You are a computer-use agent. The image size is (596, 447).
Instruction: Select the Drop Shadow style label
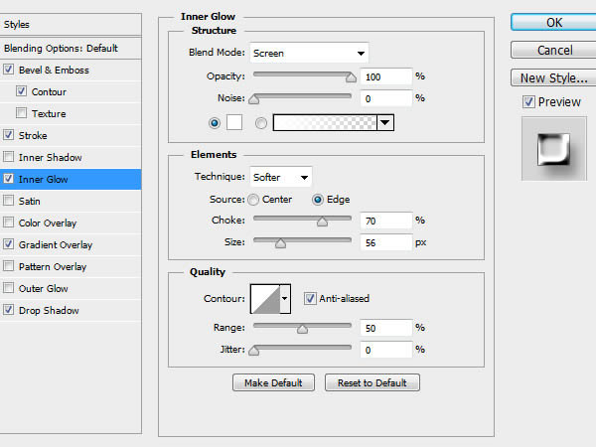click(x=49, y=310)
